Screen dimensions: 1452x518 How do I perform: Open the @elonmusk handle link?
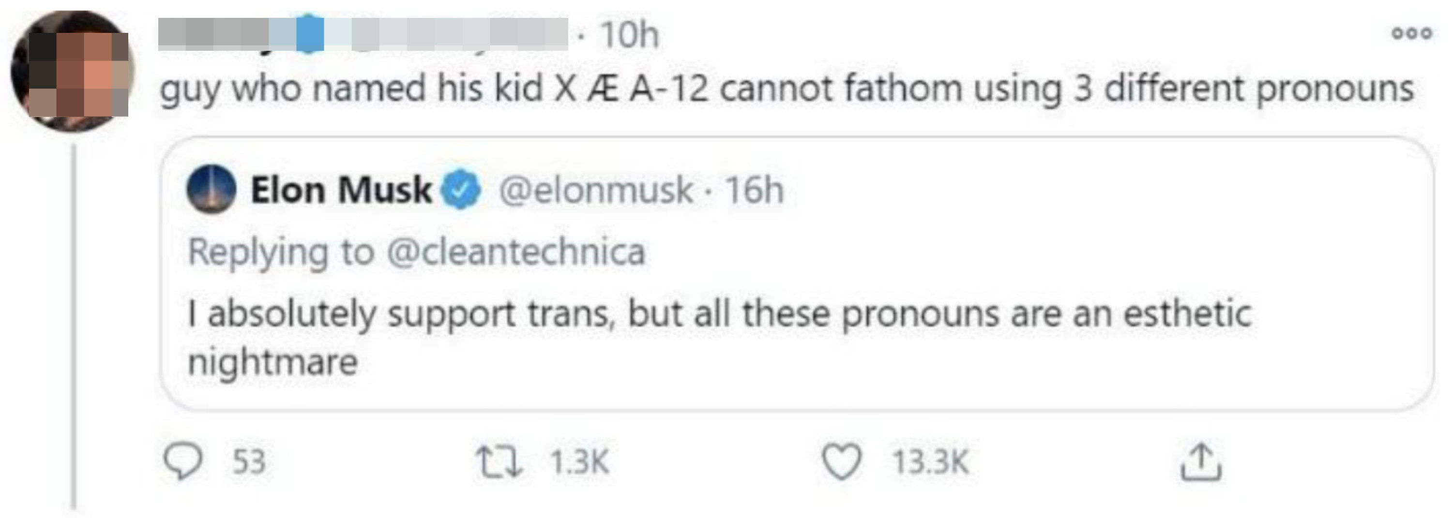(x=596, y=190)
